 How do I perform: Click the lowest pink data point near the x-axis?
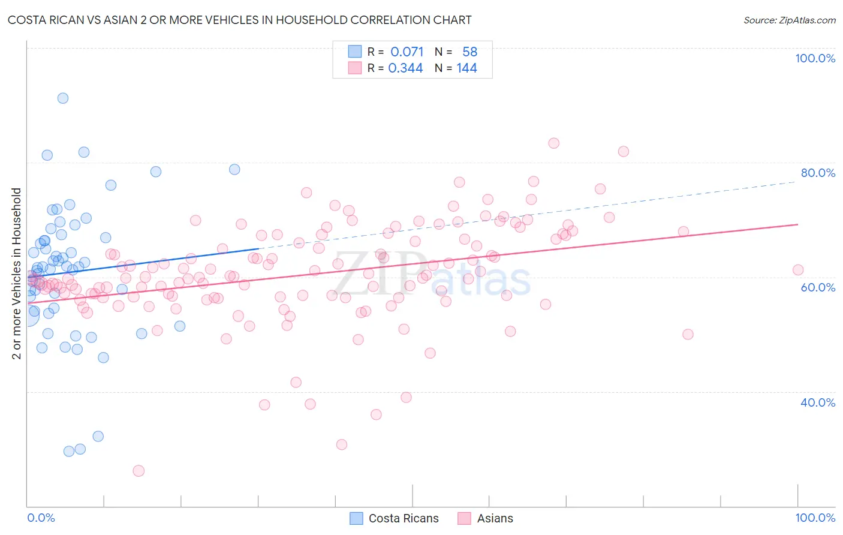[139, 471]
